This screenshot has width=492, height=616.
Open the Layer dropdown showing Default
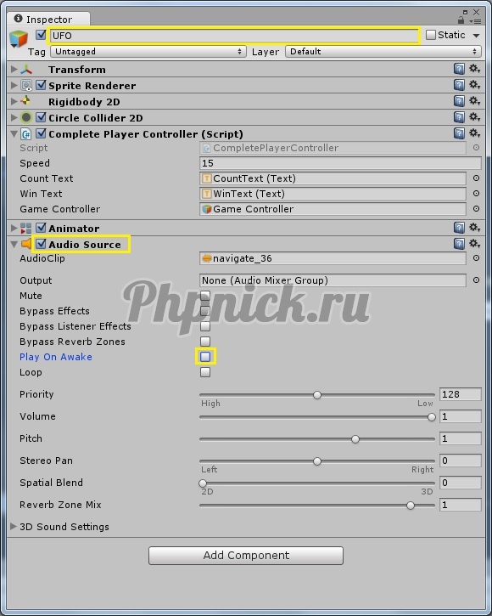click(383, 52)
